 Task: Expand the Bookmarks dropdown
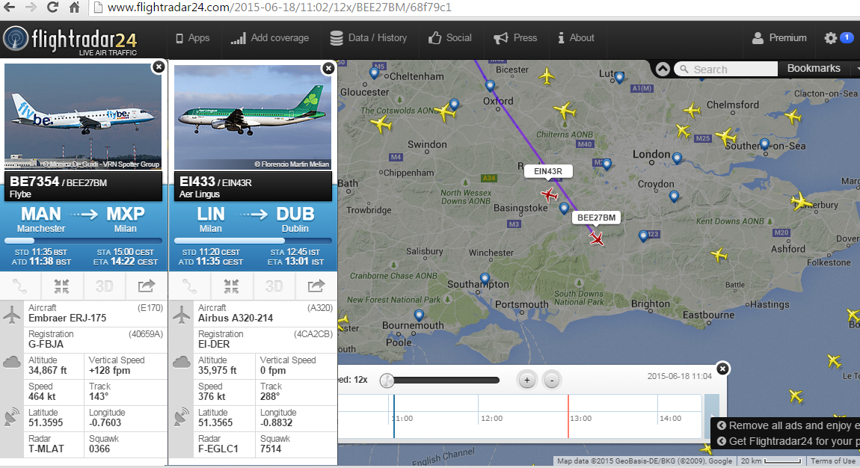[x=820, y=69]
